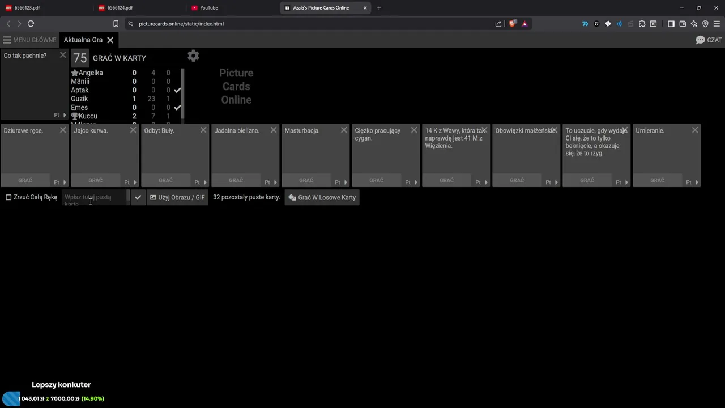Open Brave VPN shield icon
This screenshot has height=408, width=725.
(705, 24)
